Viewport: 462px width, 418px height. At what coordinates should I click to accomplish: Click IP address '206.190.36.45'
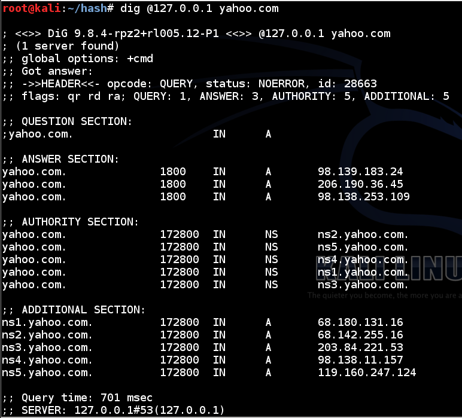360,184
